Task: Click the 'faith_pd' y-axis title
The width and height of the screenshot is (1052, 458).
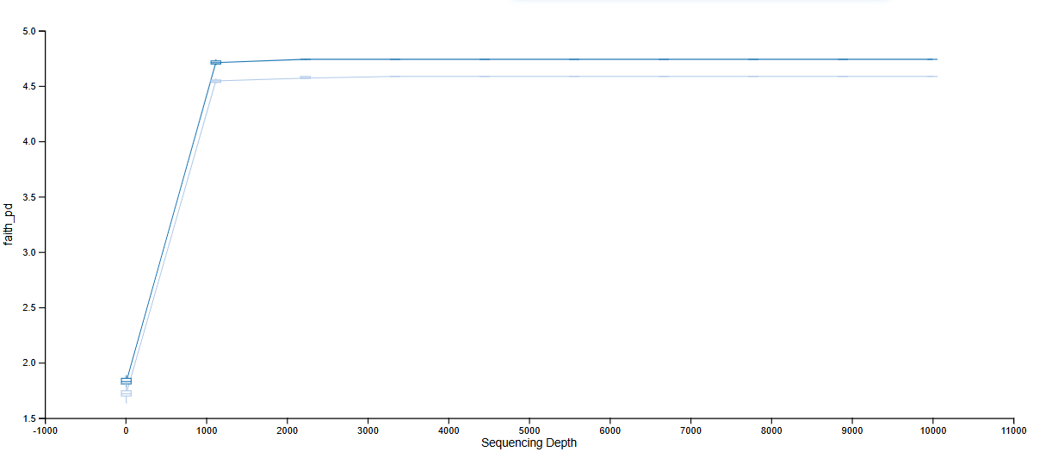Action: (9, 224)
